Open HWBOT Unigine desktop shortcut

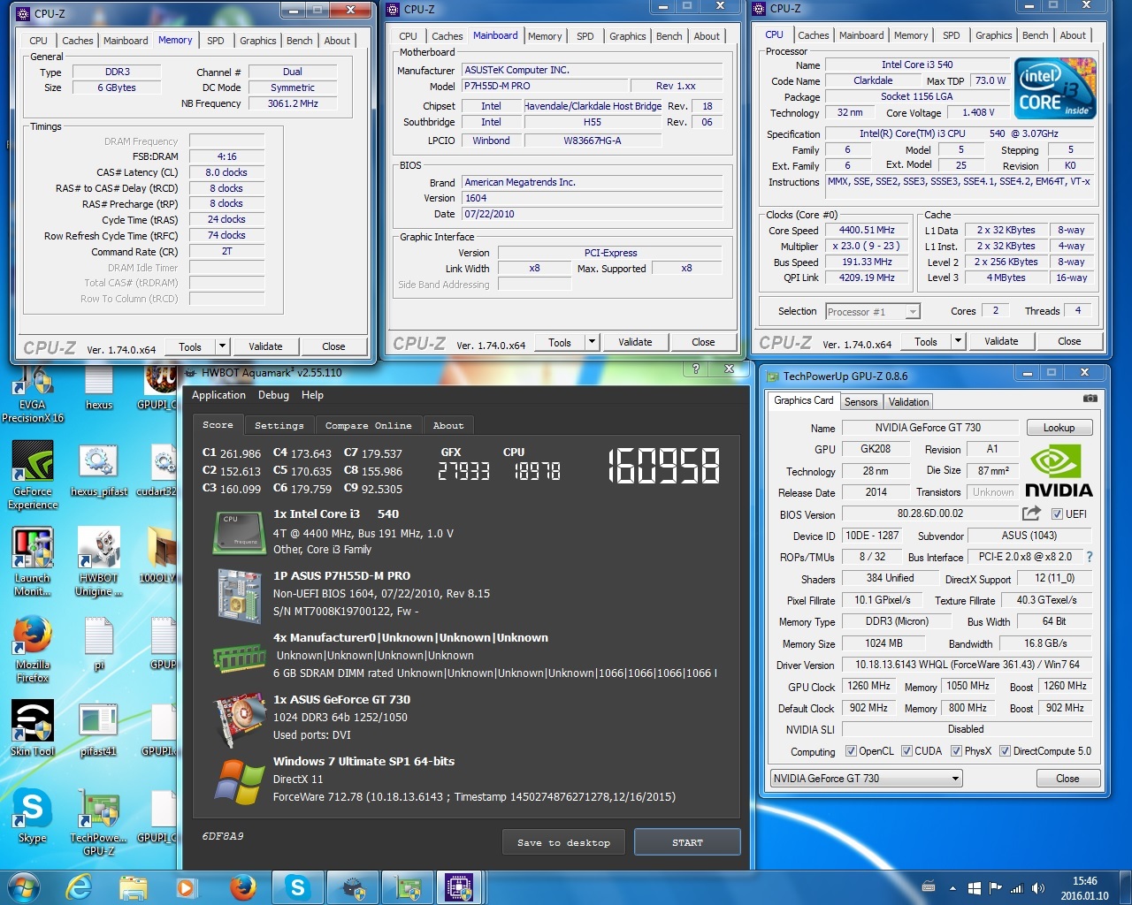tap(99, 562)
